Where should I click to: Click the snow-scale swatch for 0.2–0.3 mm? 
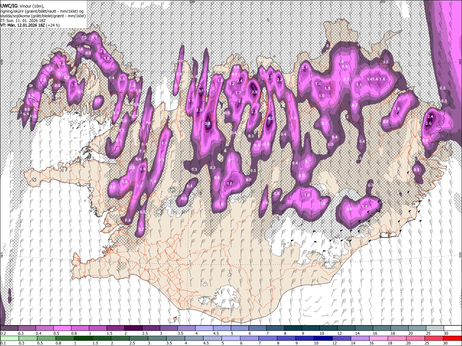pyautogui.click(x=9, y=328)
